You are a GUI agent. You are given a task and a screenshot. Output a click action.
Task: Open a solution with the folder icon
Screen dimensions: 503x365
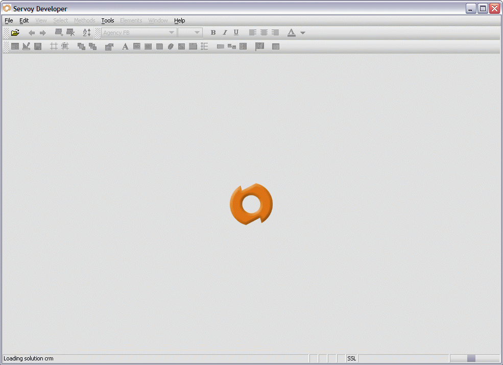click(x=14, y=32)
